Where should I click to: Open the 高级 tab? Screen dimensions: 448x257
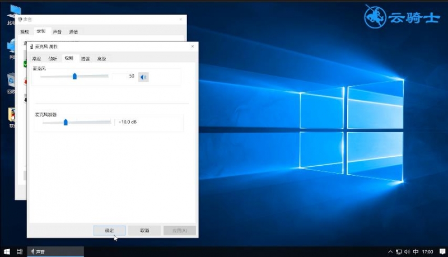[101, 59]
